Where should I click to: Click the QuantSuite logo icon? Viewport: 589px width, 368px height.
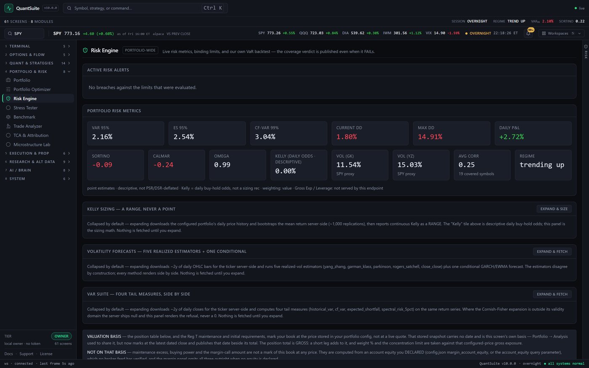(9, 8)
